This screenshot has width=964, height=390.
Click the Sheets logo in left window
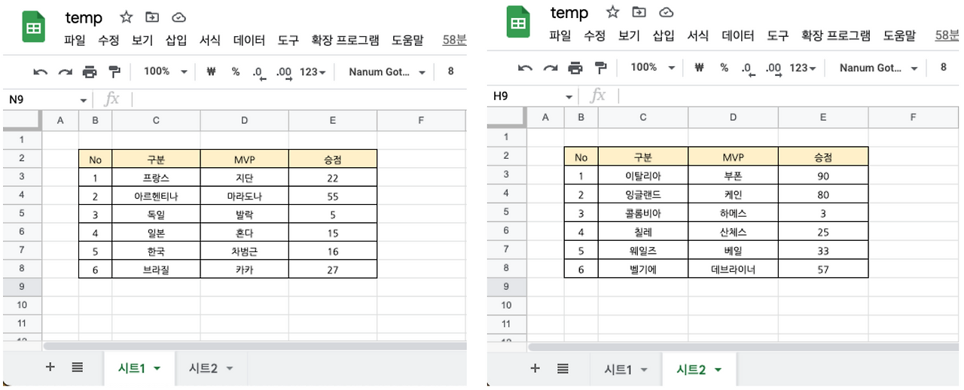click(33, 29)
